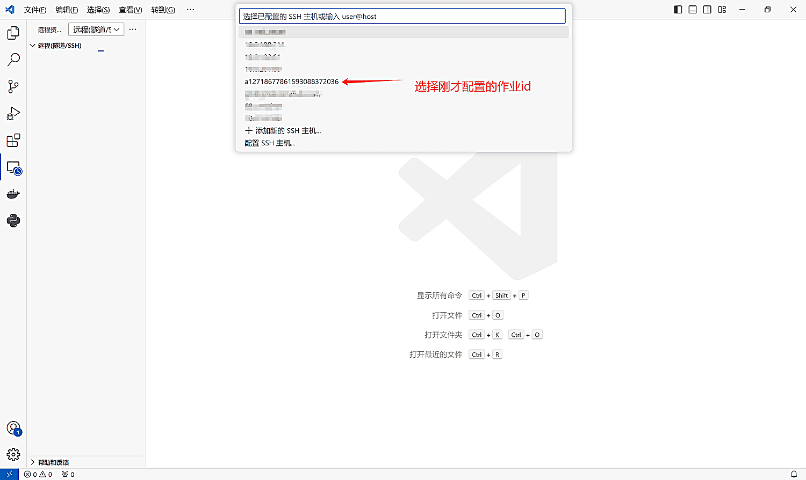Select host a1271867786159308837​2036
The height and width of the screenshot is (480, 806).
[404, 82]
